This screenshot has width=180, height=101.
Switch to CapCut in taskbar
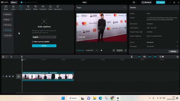coord(118,98)
